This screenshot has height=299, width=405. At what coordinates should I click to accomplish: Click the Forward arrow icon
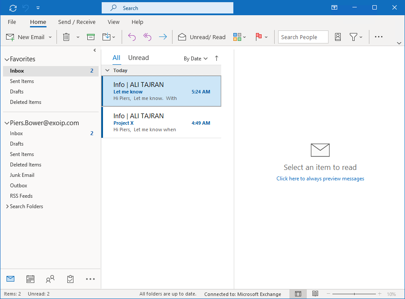pyautogui.click(x=163, y=37)
